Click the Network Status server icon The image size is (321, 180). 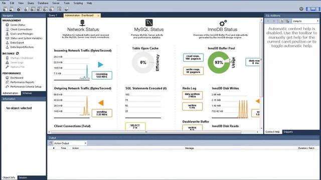click(82, 23)
